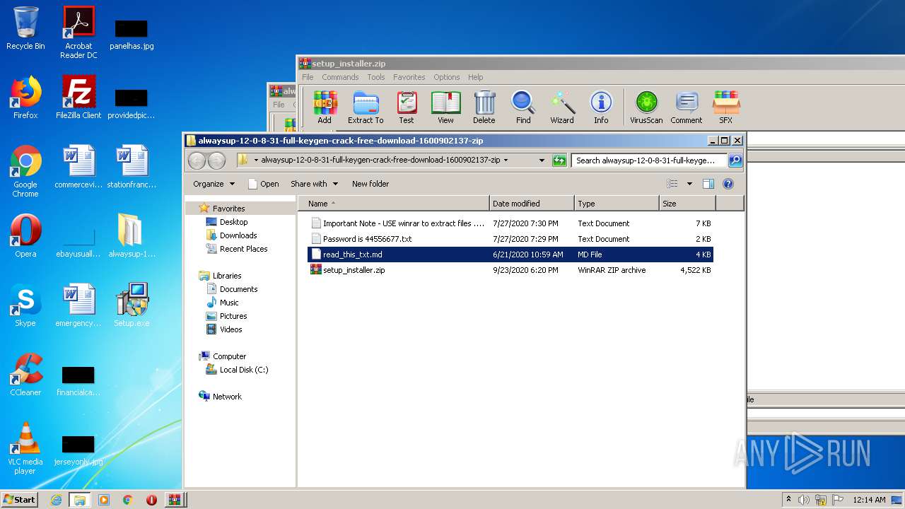
Task: Change the view using the view icon
Action: 672,184
